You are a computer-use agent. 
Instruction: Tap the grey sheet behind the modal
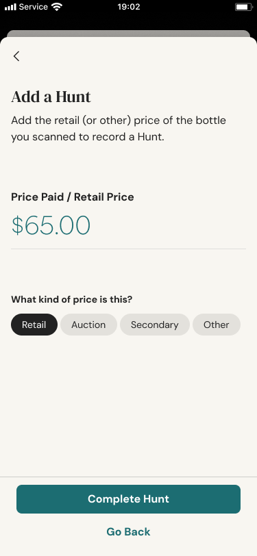pos(129,34)
